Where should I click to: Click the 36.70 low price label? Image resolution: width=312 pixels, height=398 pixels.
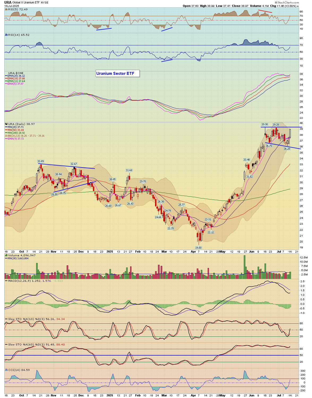click(x=269, y=146)
